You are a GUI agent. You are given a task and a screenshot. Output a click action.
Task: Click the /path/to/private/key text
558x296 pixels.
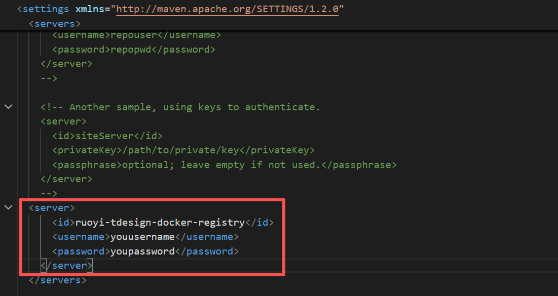(x=180, y=150)
